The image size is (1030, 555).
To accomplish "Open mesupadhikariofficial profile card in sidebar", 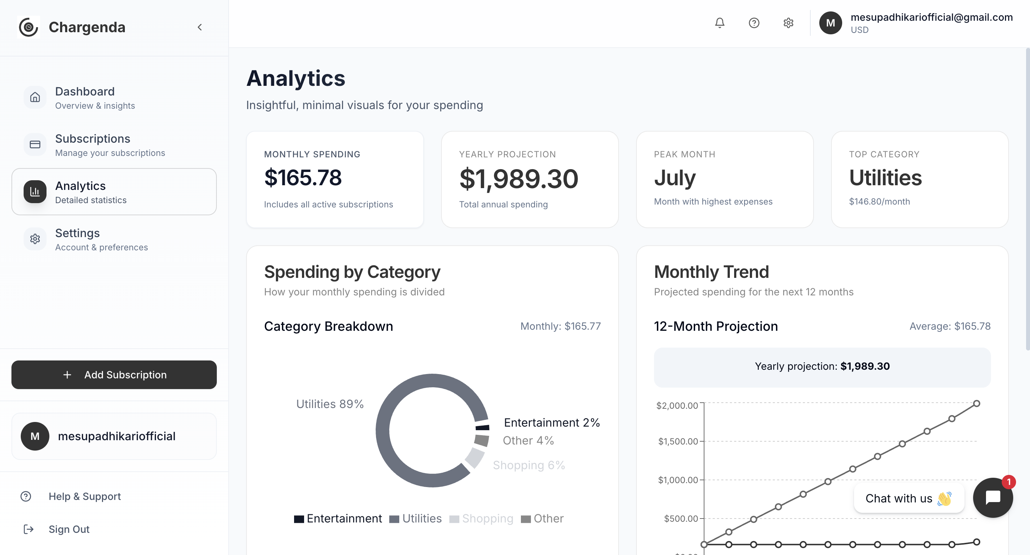I will (114, 436).
